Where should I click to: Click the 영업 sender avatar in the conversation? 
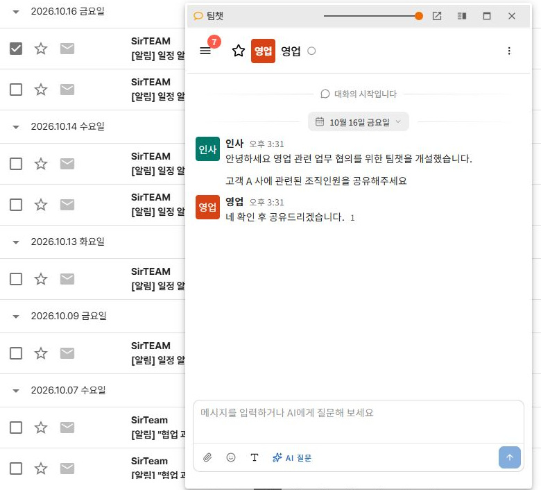tap(207, 208)
